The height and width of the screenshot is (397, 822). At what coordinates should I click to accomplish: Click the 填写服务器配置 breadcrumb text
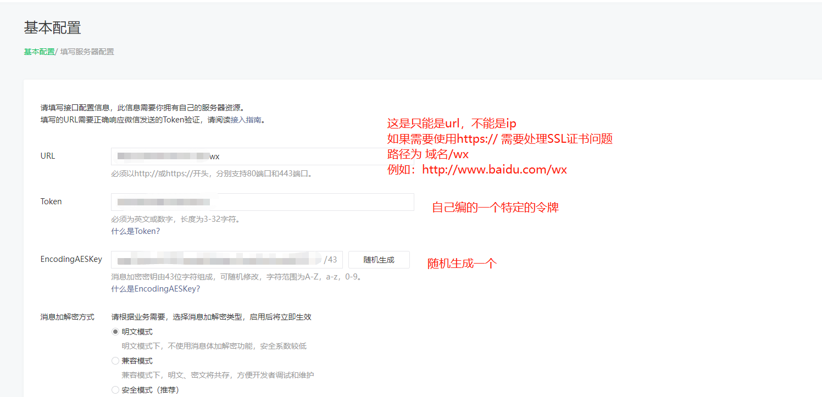click(x=87, y=52)
